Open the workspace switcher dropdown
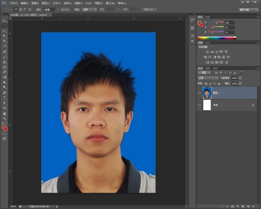This screenshot has width=261, height=209. pyautogui.click(x=249, y=10)
